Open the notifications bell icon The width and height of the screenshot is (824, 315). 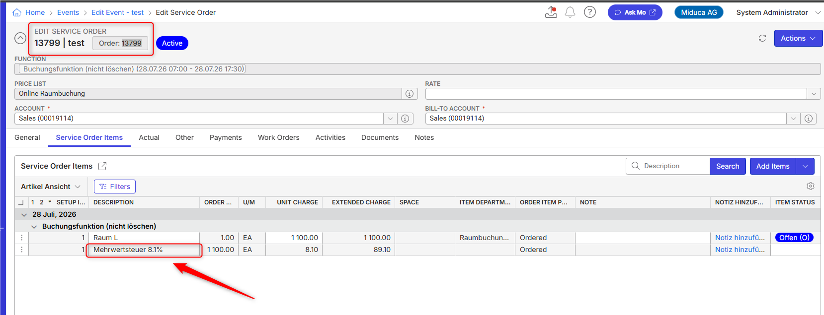(570, 12)
